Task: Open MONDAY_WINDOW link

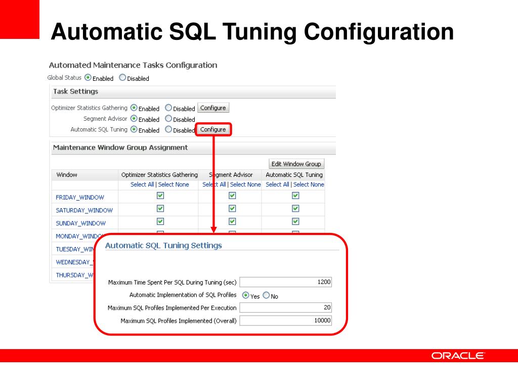Action: pos(79,236)
